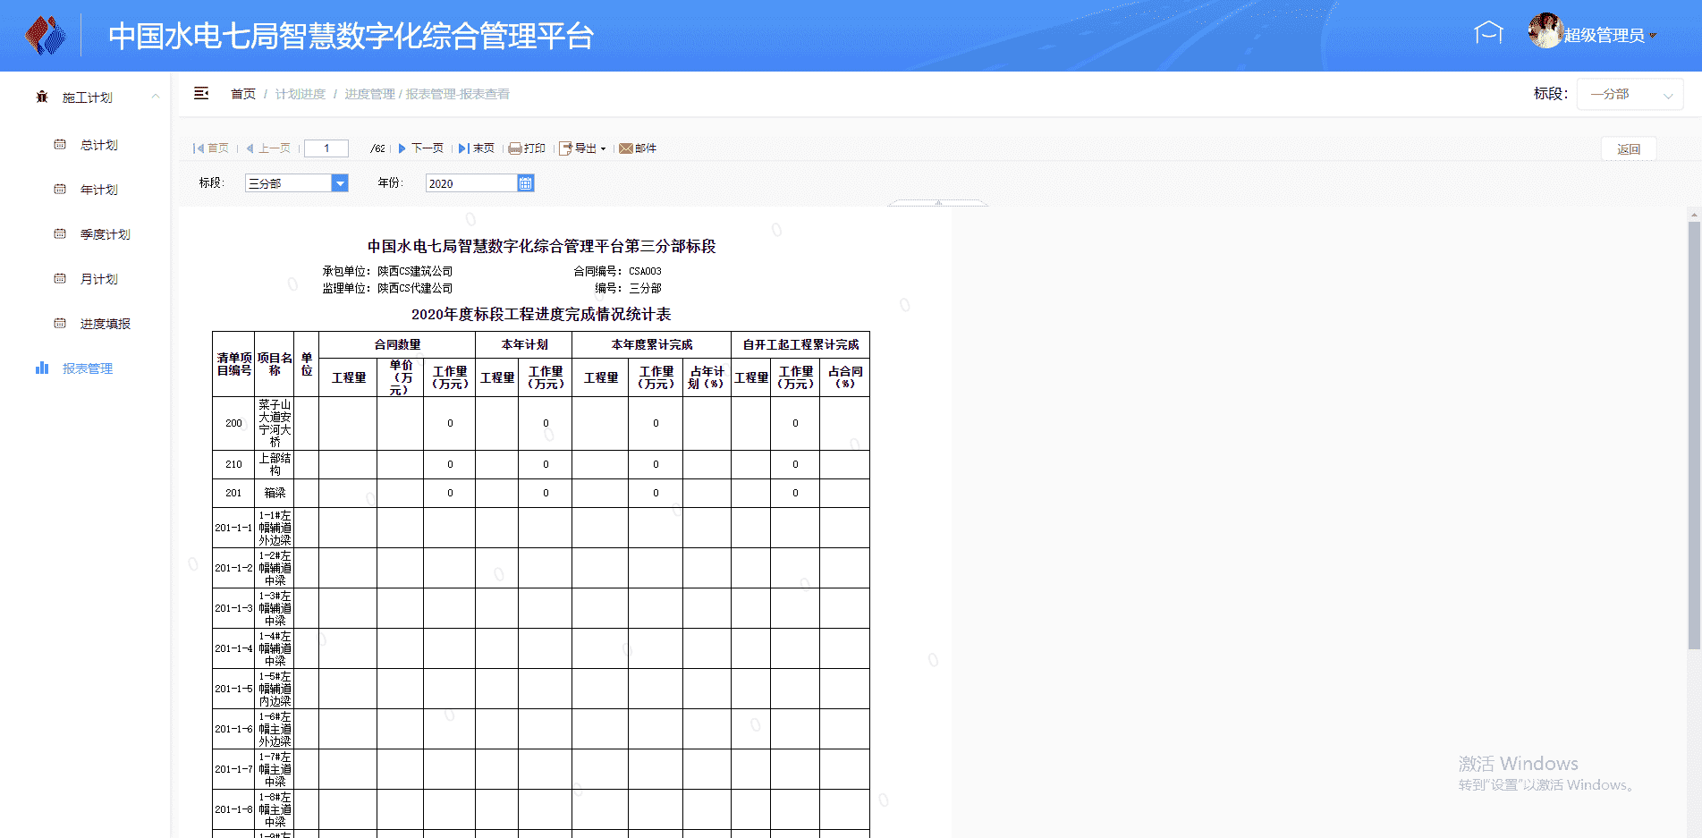
Task: Open 进度填报 from the sidebar
Action: tap(105, 324)
